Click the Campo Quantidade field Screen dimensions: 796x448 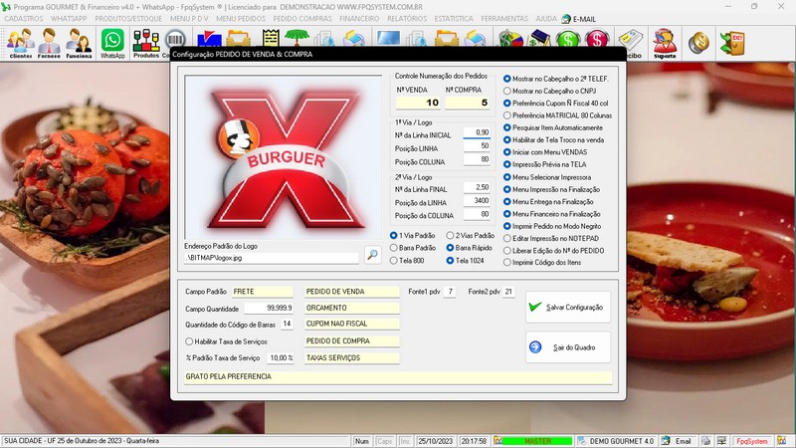click(x=269, y=308)
